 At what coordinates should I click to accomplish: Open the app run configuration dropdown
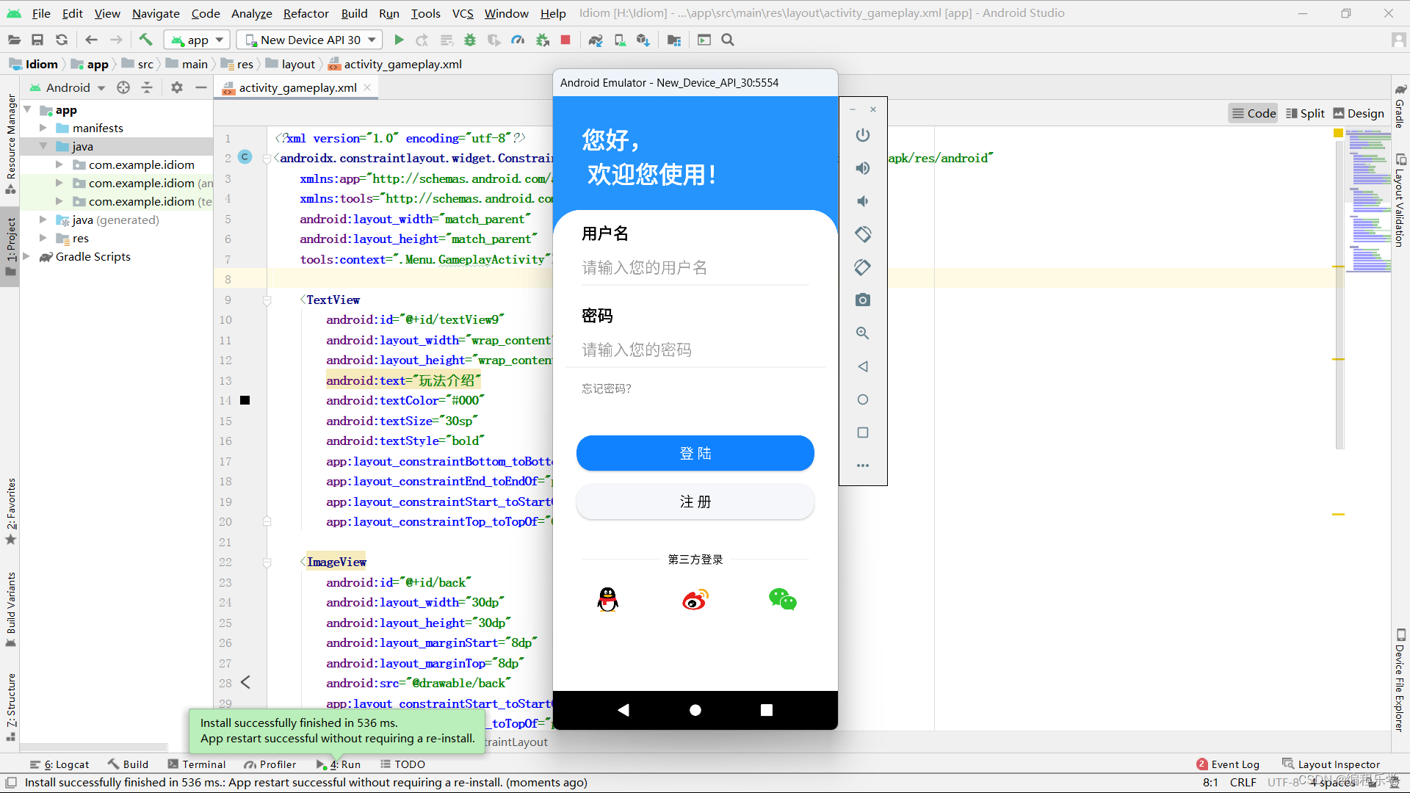(198, 40)
